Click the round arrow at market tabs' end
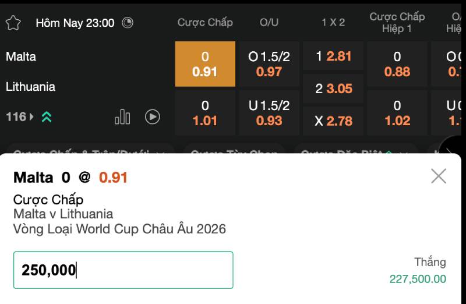The width and height of the screenshot is (466, 304). pos(451,146)
